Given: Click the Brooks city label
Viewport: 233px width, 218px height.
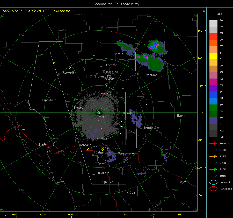Looking at the screenshot, I should 184,181.
